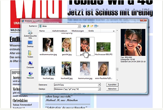Click the scroll down arrow of file list
The height and width of the screenshot is (110, 163).
(x=117, y=80)
